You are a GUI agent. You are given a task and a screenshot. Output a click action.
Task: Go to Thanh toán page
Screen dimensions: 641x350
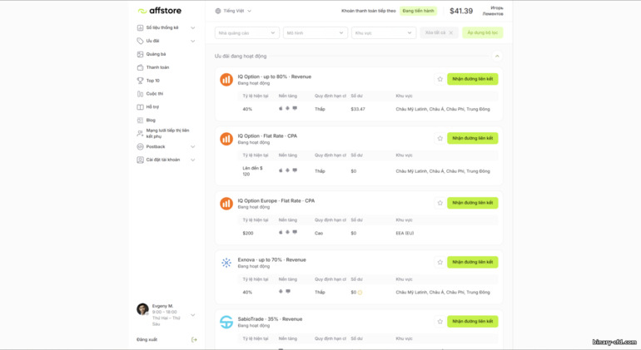158,67
